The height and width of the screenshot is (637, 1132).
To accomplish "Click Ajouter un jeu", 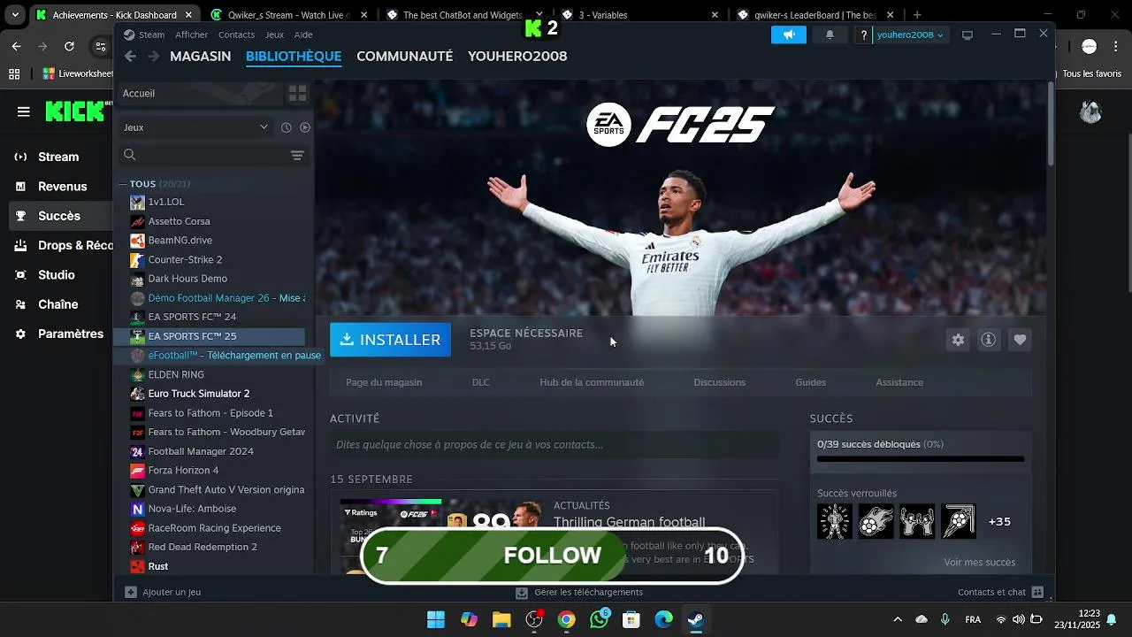I will pos(164,592).
